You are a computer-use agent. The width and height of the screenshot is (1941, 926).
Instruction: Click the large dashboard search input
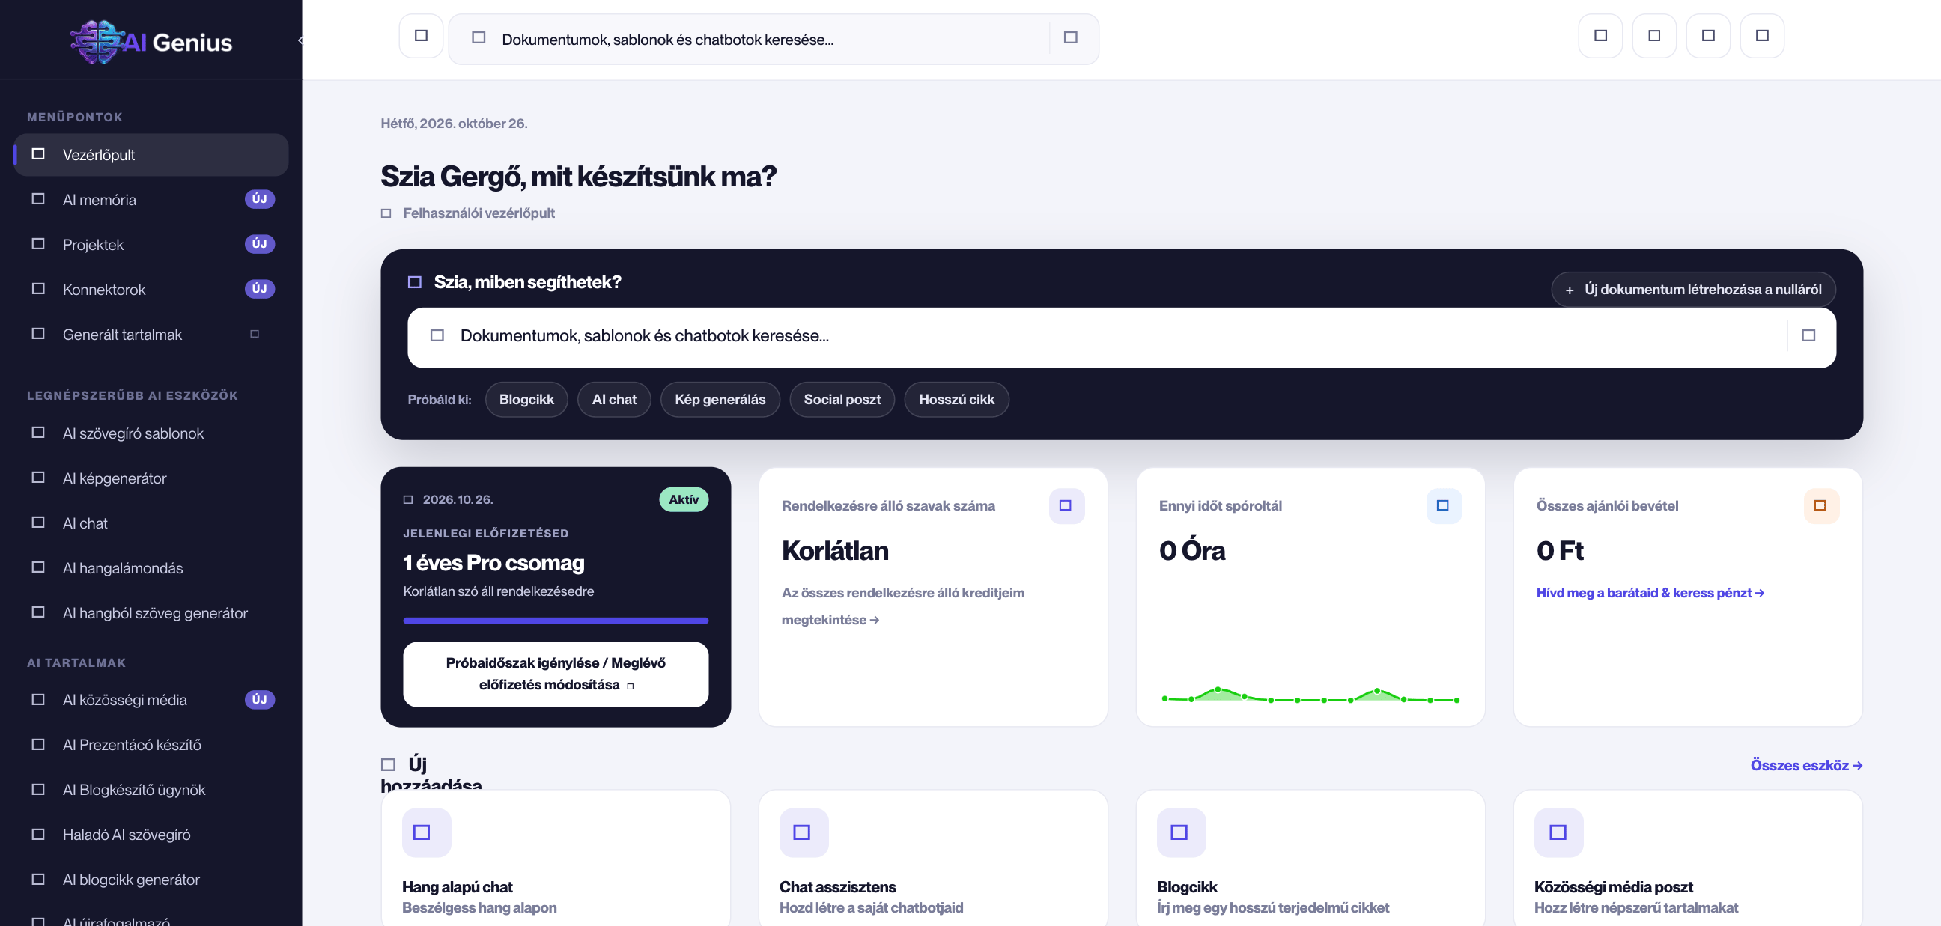click(x=1121, y=337)
